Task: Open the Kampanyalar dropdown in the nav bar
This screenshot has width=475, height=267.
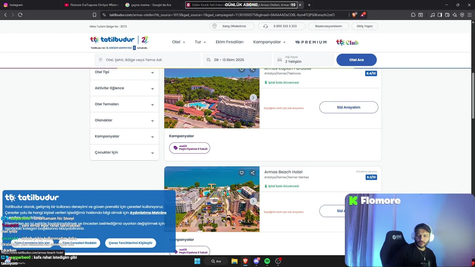Action: pos(269,42)
